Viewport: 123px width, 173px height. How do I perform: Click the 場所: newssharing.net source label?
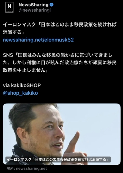click(x=27, y=168)
